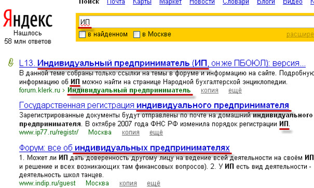
Task: Open the Словари tab
Action: (x=236, y=2)
